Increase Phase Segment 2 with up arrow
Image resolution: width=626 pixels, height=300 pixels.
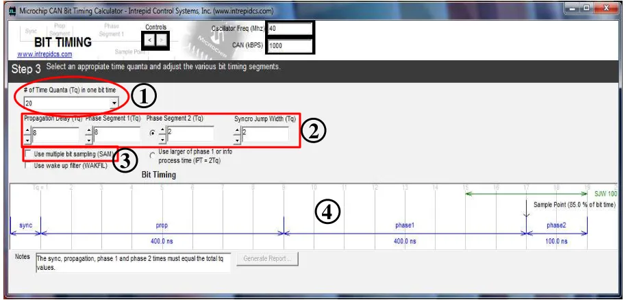pos(162,131)
